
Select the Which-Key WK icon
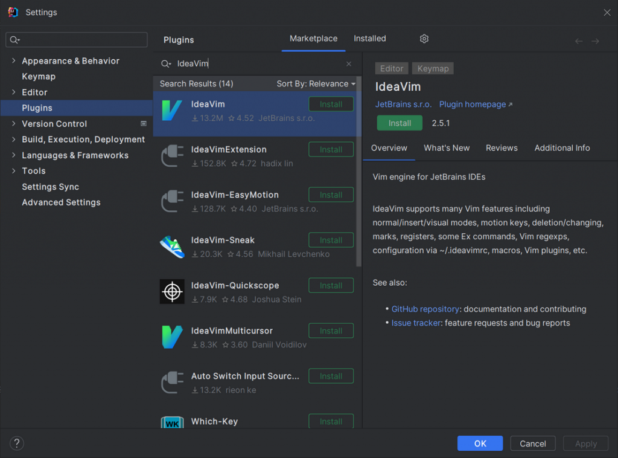pos(172,422)
